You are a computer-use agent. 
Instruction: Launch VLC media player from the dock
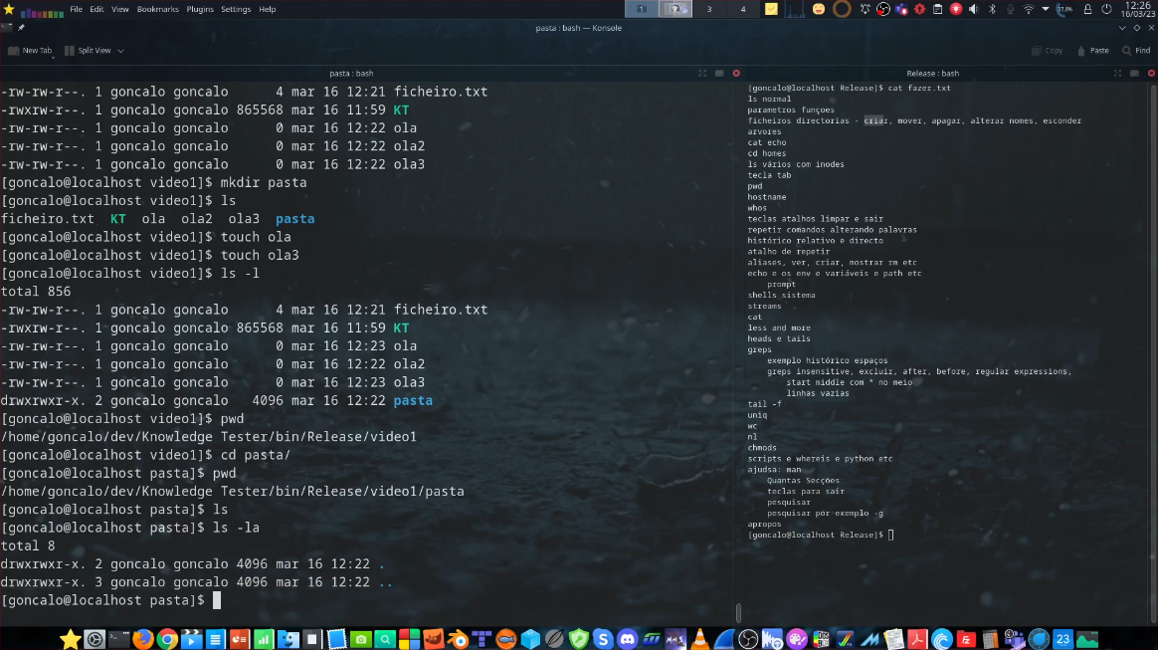pyautogui.click(x=700, y=638)
